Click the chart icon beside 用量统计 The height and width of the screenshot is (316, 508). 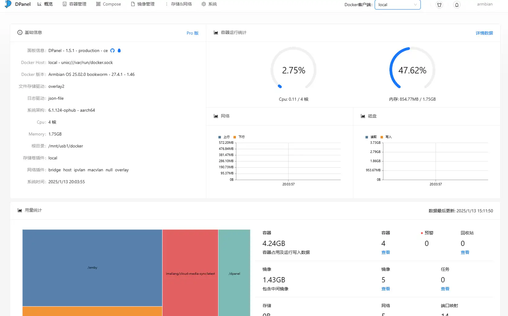(20, 210)
